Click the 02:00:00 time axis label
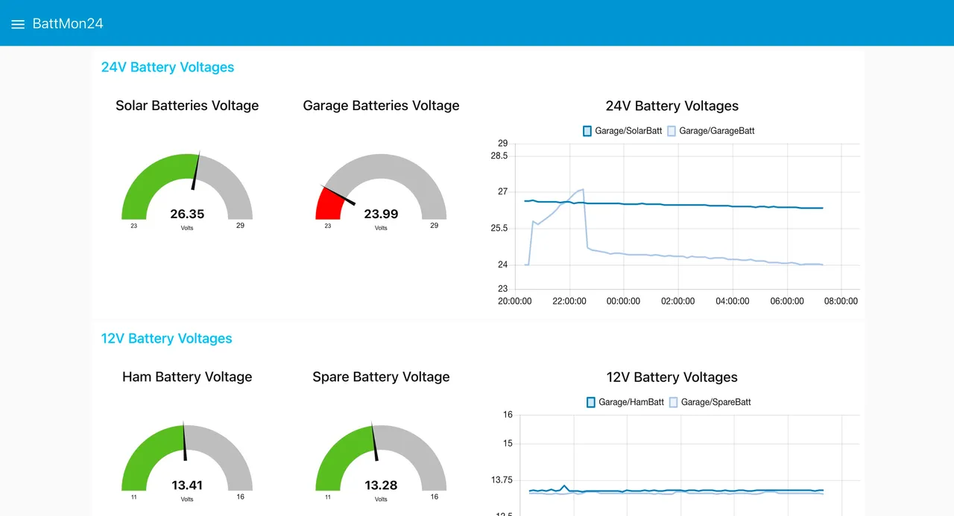 677,302
